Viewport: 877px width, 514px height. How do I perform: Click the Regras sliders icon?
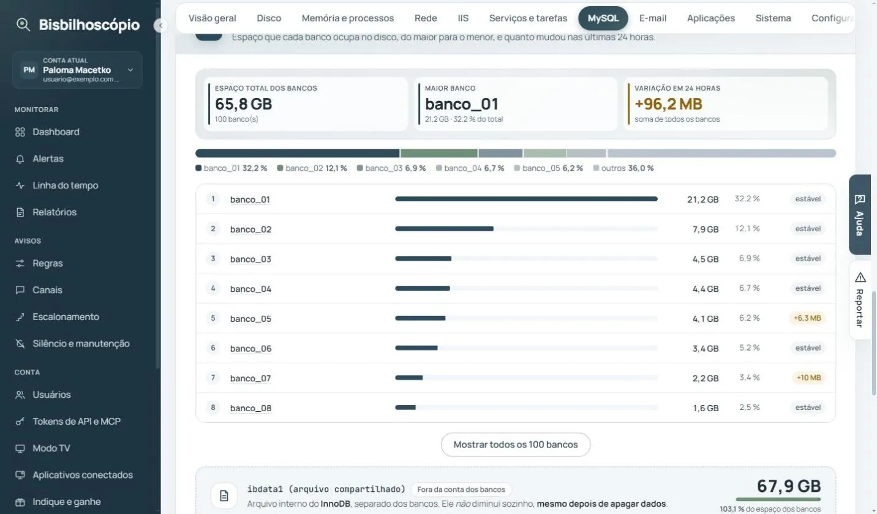(20, 264)
